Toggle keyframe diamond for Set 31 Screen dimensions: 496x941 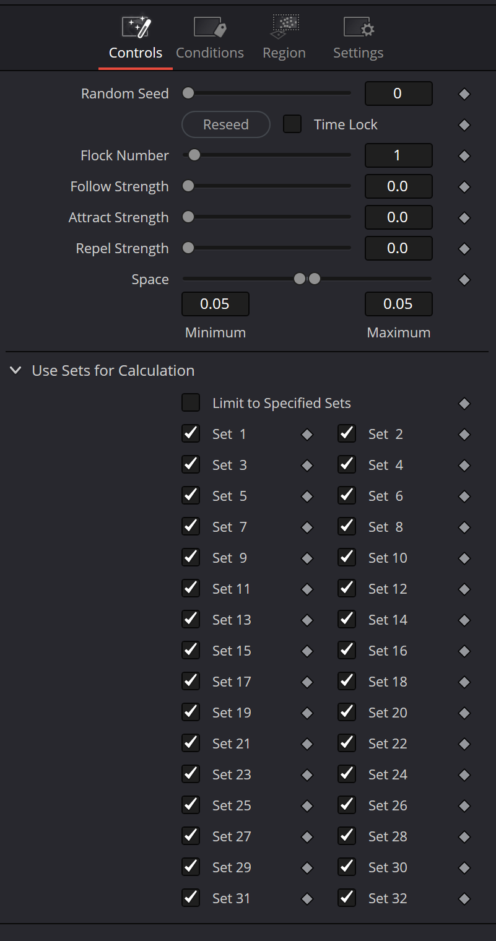pyautogui.click(x=307, y=899)
